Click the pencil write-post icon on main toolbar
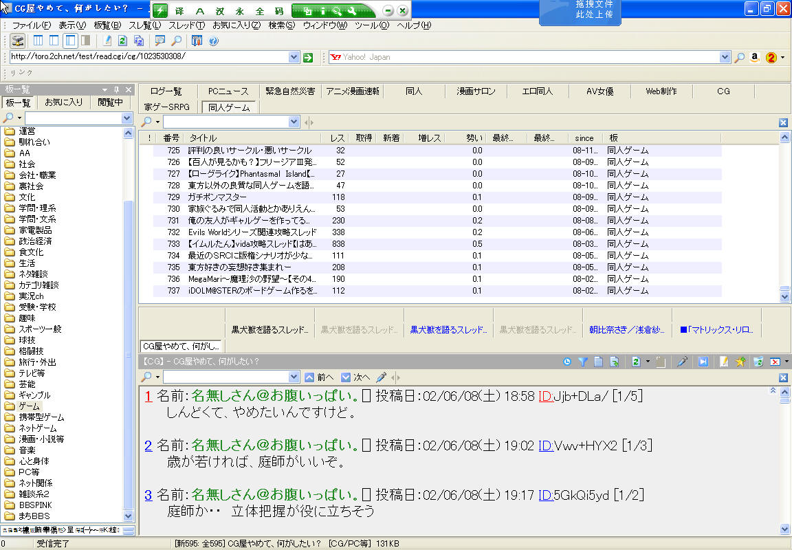Image resolution: width=792 pixels, height=550 pixels. [x=107, y=41]
